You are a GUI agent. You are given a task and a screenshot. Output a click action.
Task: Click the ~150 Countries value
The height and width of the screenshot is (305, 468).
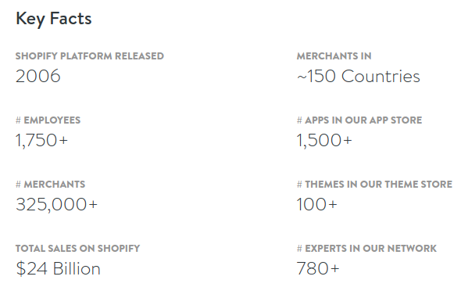click(x=359, y=76)
